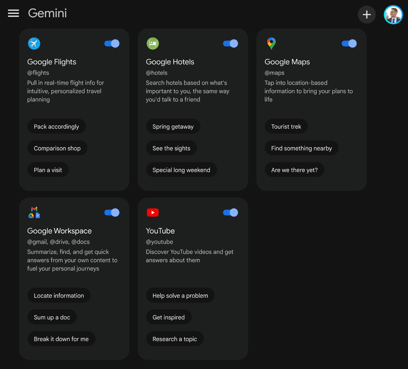Open the hamburger main menu

[x=13, y=13]
